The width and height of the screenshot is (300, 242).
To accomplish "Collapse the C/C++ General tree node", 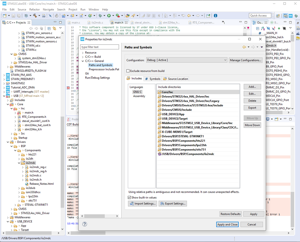I will coord(83,61).
